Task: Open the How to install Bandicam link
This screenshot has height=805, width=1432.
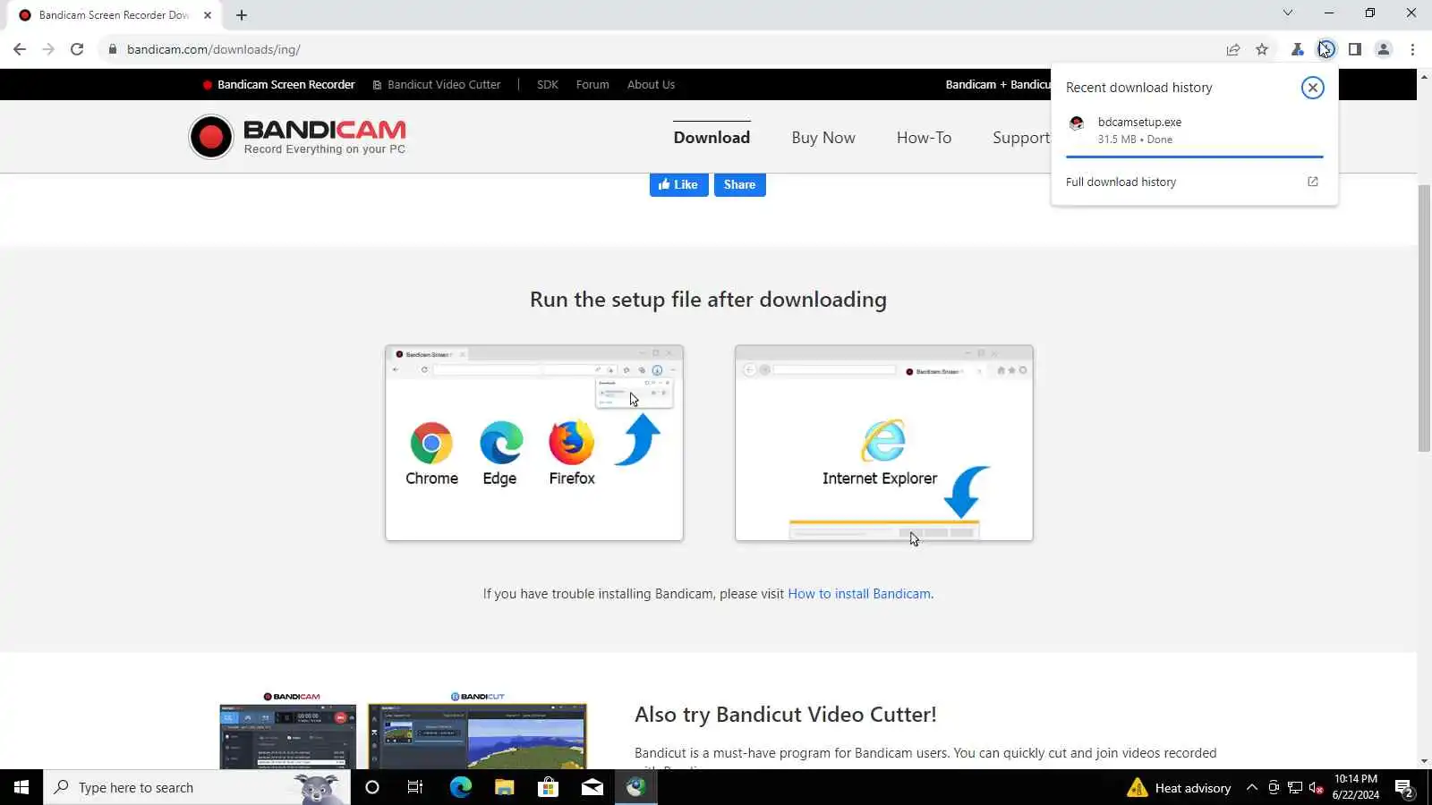Action: [859, 594]
